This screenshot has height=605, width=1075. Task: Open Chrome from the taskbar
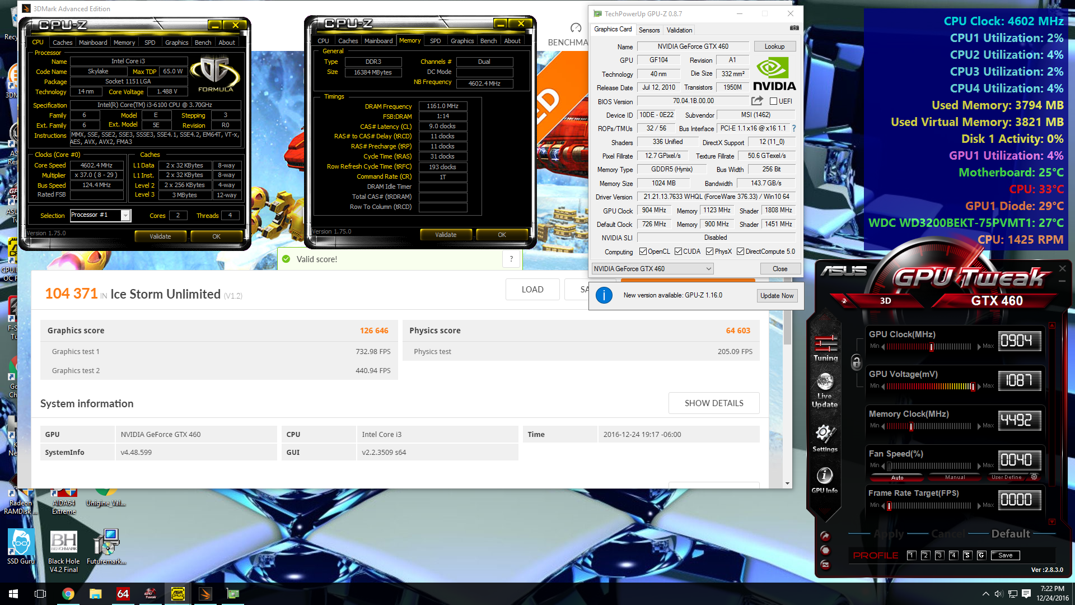pos(68,594)
